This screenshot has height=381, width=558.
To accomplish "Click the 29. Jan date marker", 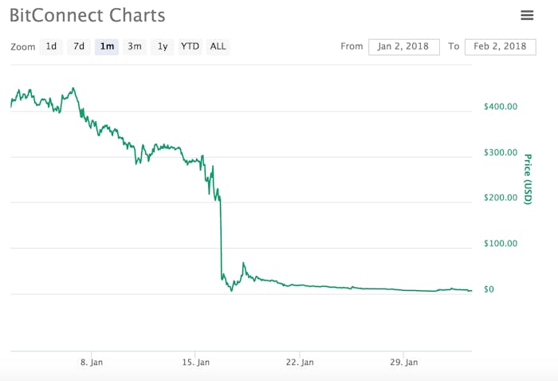I will [404, 362].
